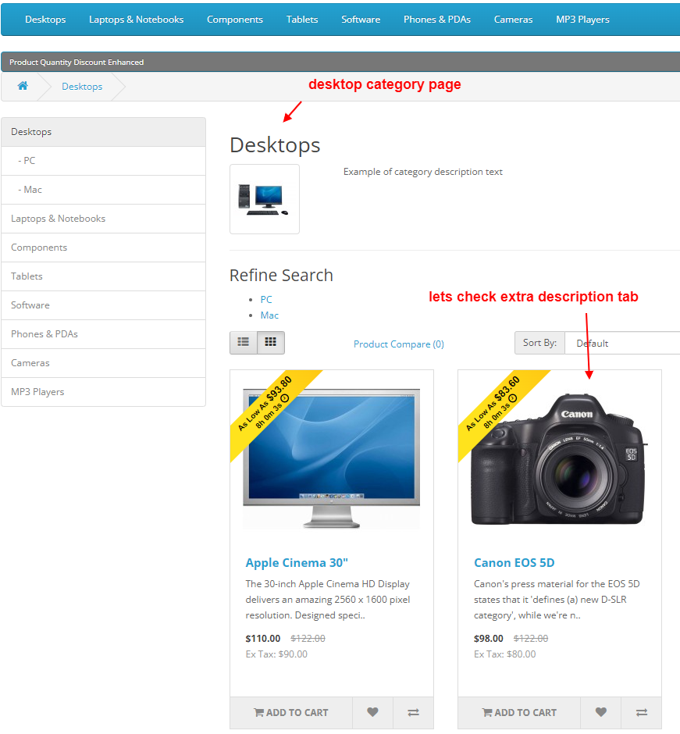Open the Product Compare link
680x734 pixels.
pyautogui.click(x=398, y=344)
